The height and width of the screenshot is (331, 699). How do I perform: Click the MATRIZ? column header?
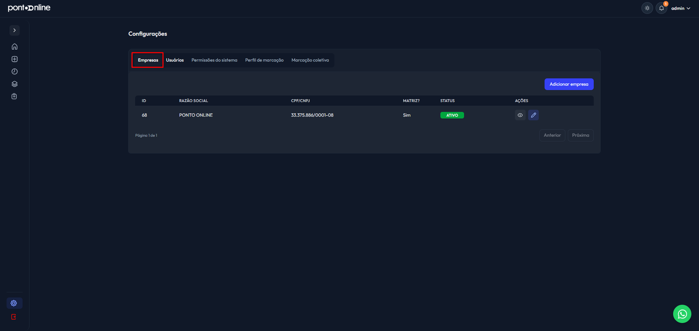point(411,101)
